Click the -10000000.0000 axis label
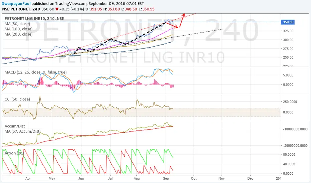Screen dimensions: 311x183 point(295,129)
